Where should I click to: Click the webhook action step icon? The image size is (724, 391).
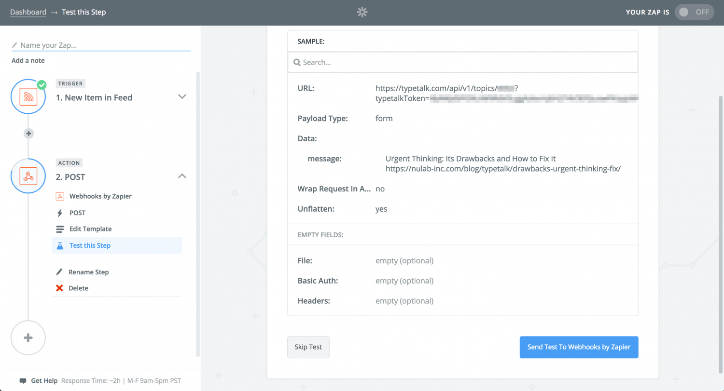click(x=28, y=176)
